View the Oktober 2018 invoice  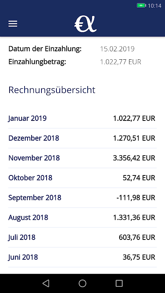82,178
